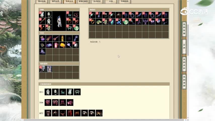Viewport: 215px width, 121px height.
Task: Select the character figure portrait
Action: click(x=59, y=21)
